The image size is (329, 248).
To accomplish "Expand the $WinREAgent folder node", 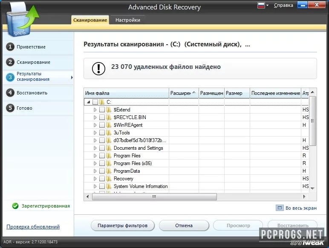I will pos(95,125).
